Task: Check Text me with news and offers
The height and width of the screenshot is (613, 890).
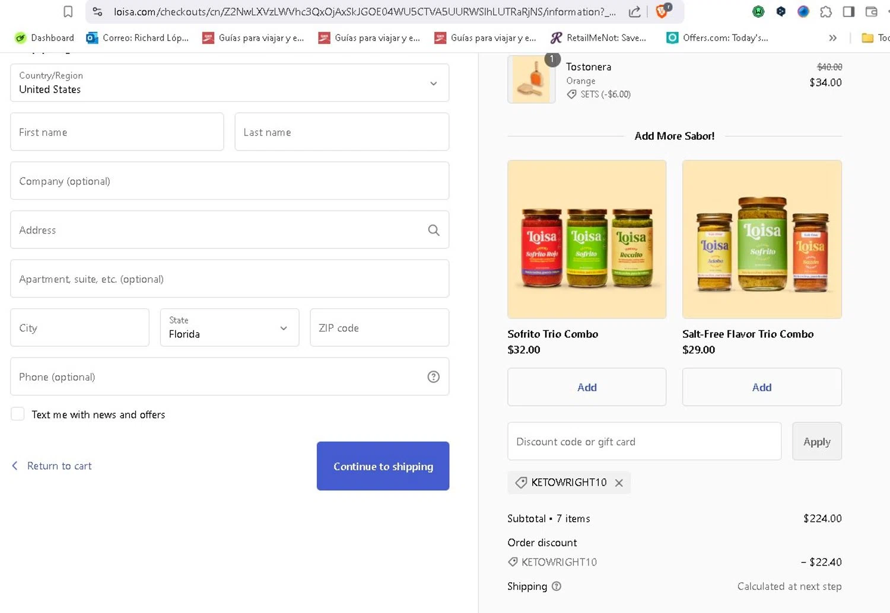Action: pos(18,414)
